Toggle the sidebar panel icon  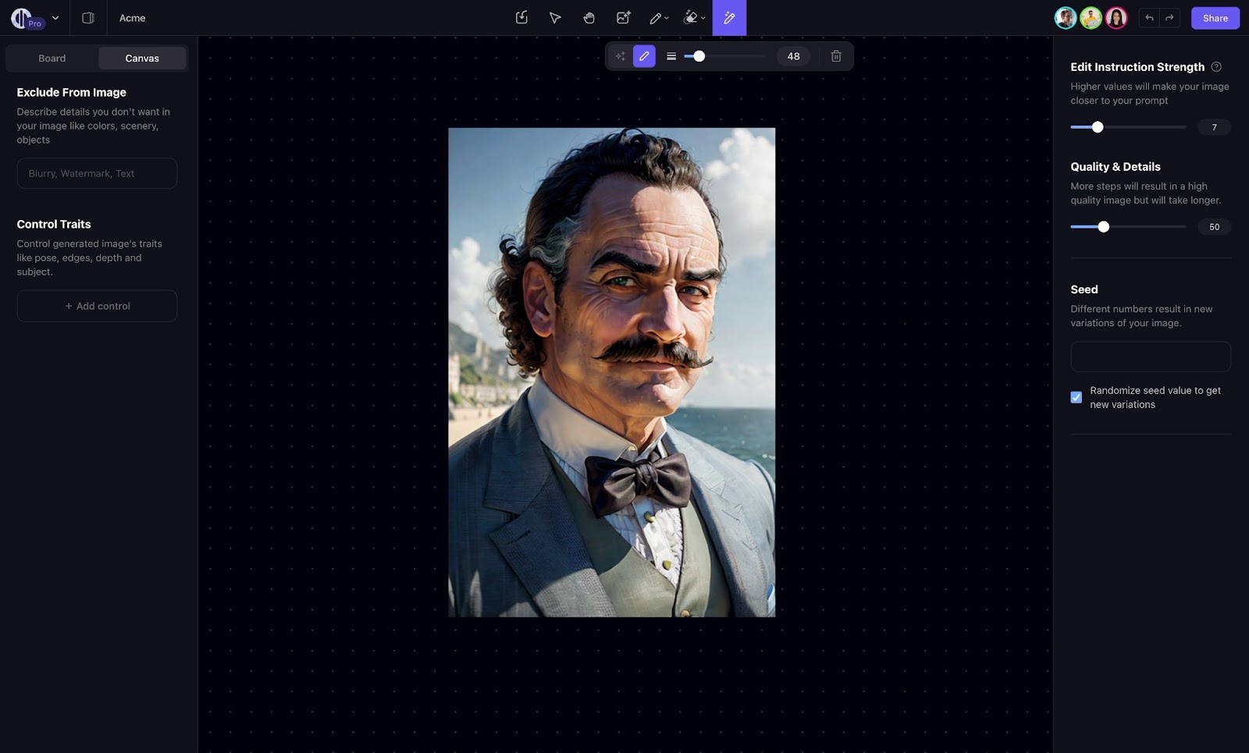pyautogui.click(x=88, y=18)
